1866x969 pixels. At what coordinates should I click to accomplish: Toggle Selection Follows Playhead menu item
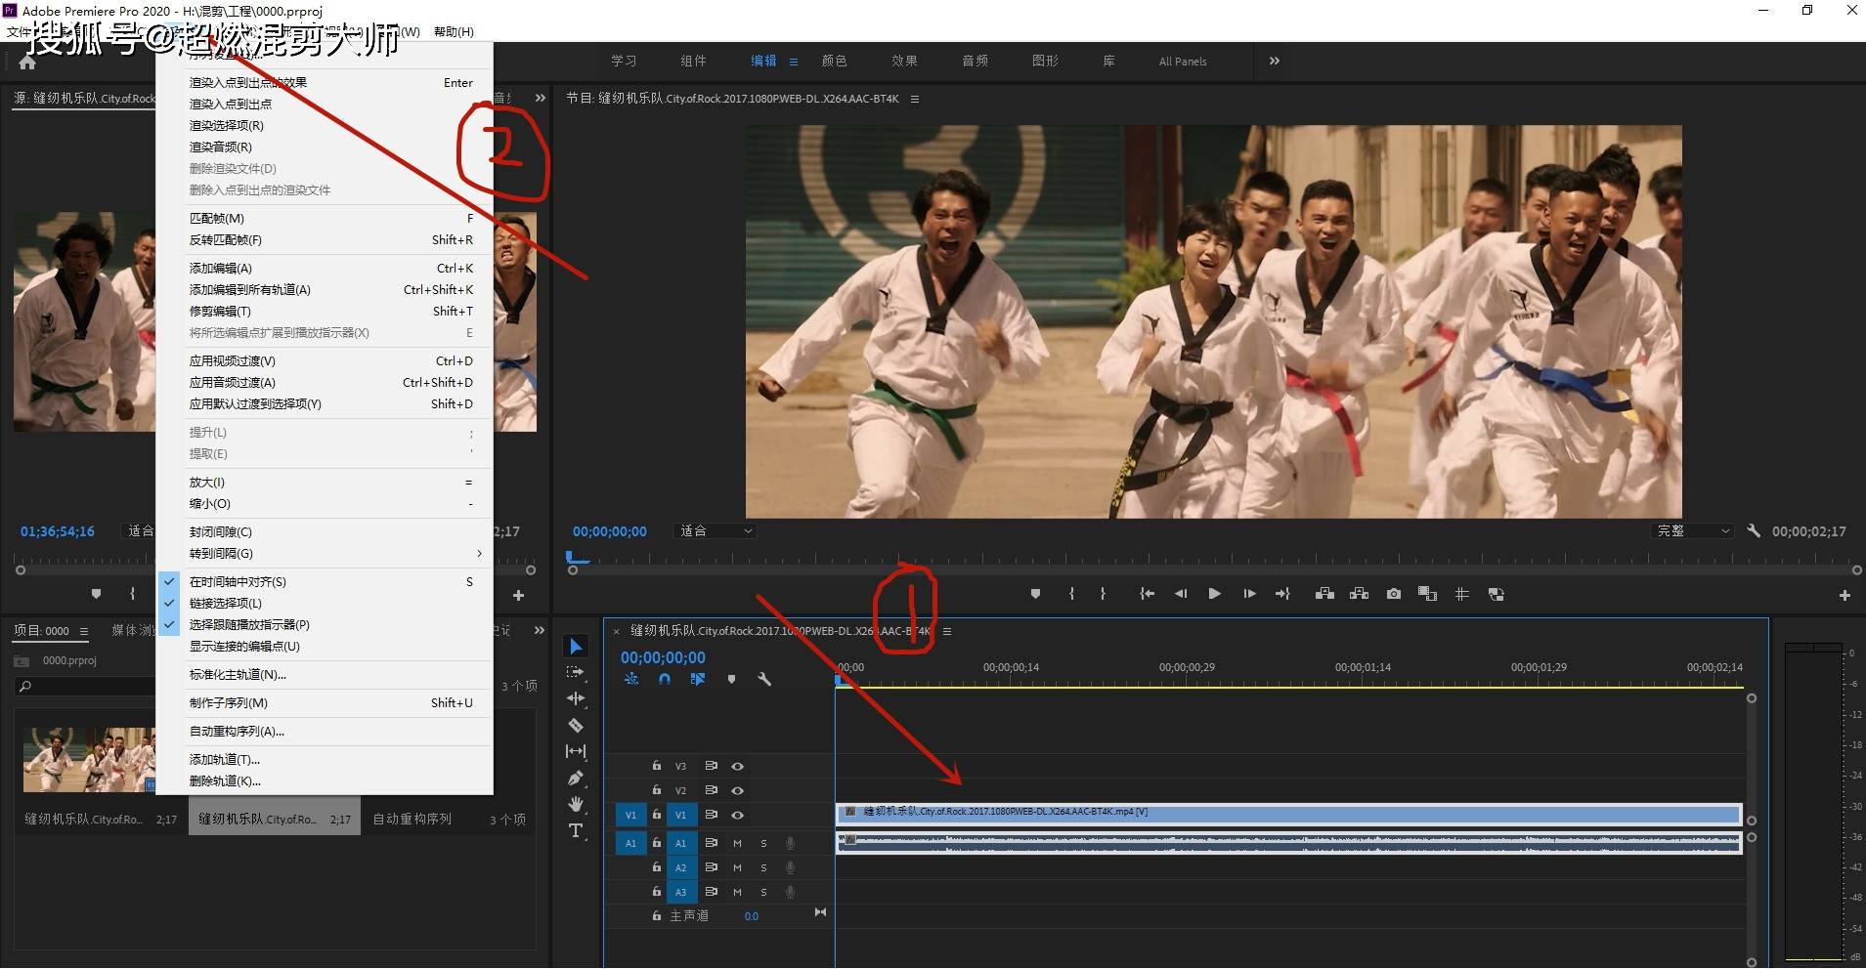coord(325,625)
